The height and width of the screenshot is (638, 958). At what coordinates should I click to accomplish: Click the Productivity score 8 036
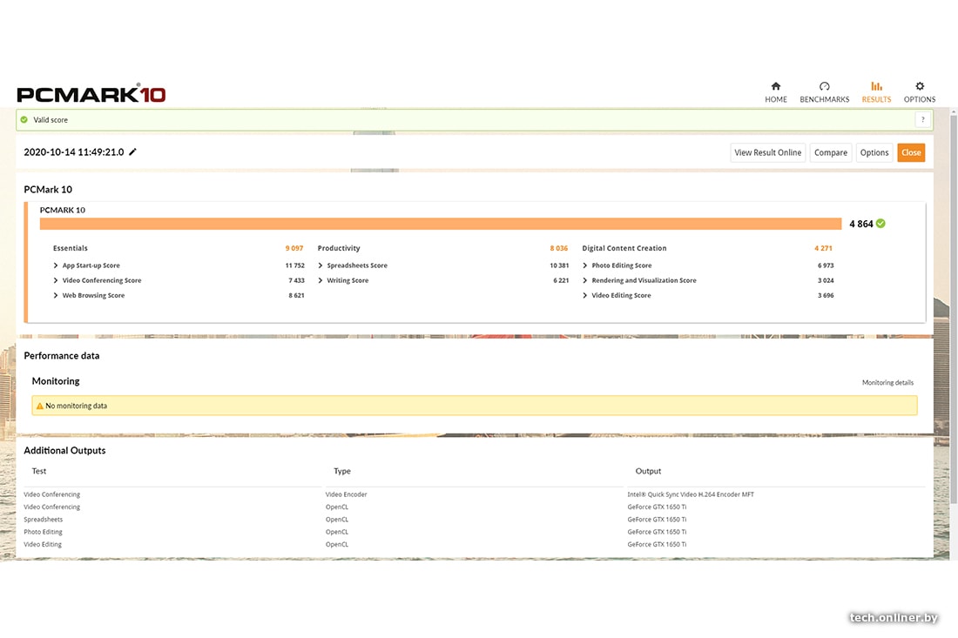[558, 248]
